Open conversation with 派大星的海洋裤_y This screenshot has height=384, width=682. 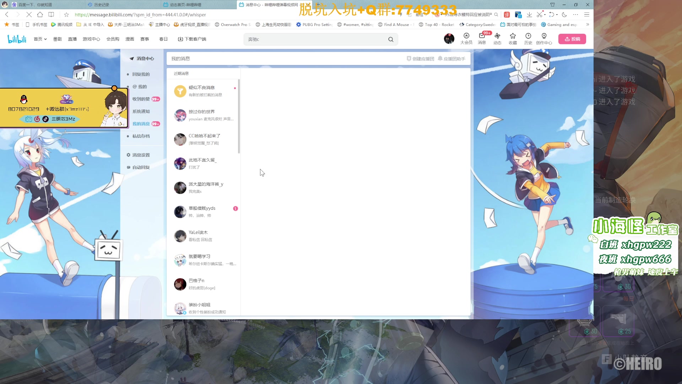pos(204,188)
